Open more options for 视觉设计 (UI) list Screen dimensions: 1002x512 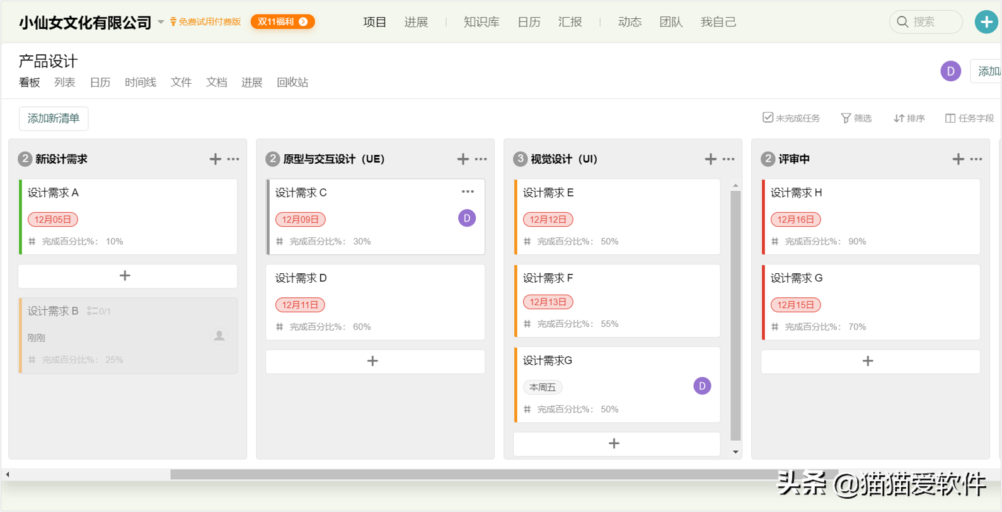click(x=728, y=159)
